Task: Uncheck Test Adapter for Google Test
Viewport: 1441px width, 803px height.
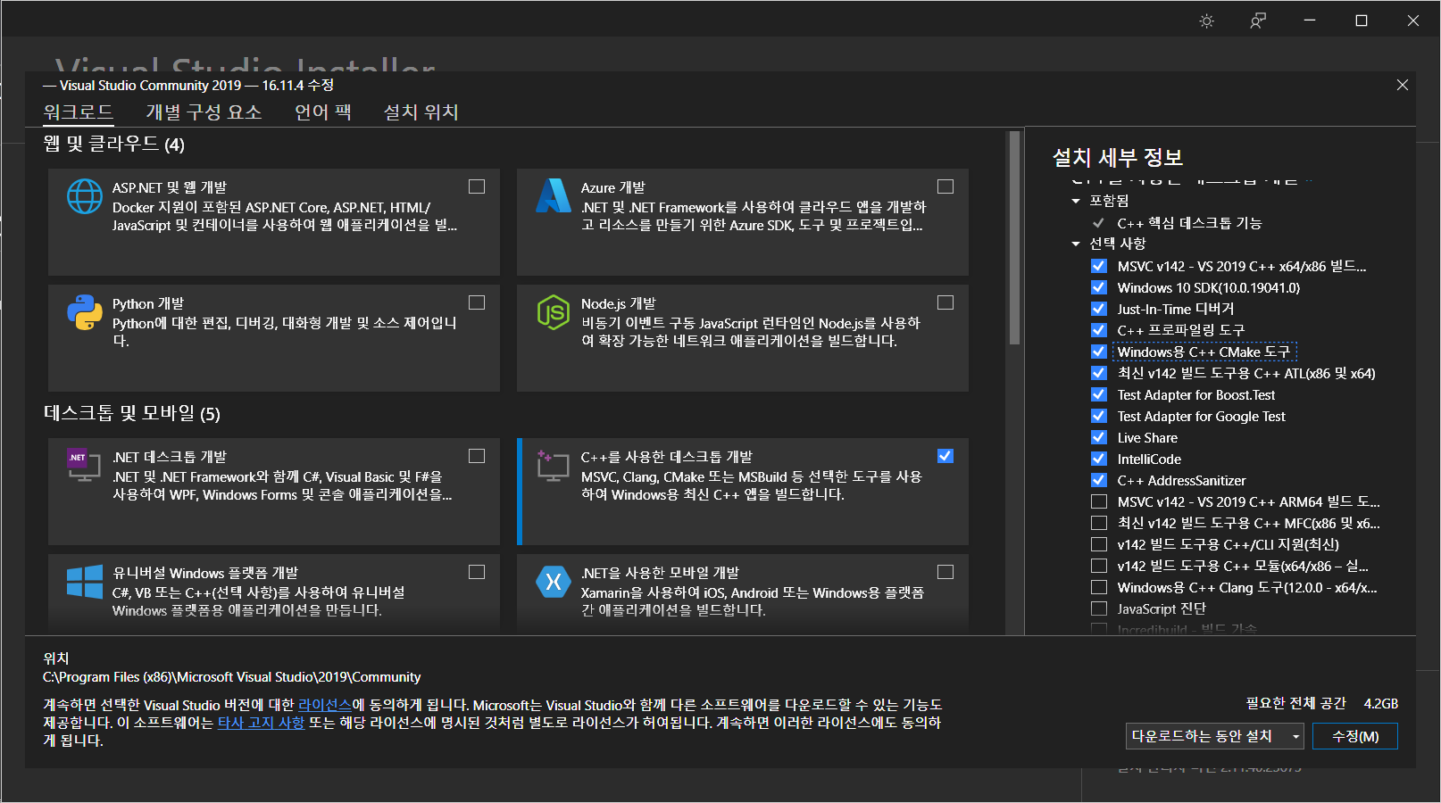Action: (x=1099, y=416)
